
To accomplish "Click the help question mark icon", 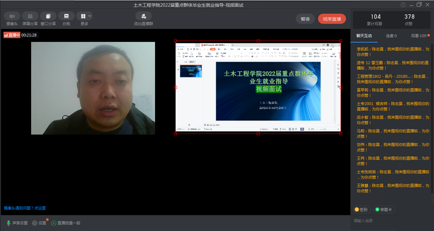I will click(403, 5).
